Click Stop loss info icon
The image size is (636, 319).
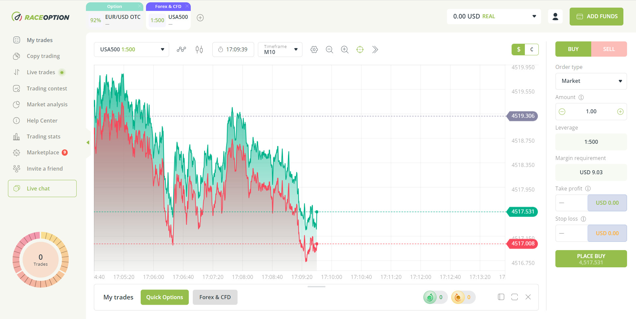pos(584,219)
